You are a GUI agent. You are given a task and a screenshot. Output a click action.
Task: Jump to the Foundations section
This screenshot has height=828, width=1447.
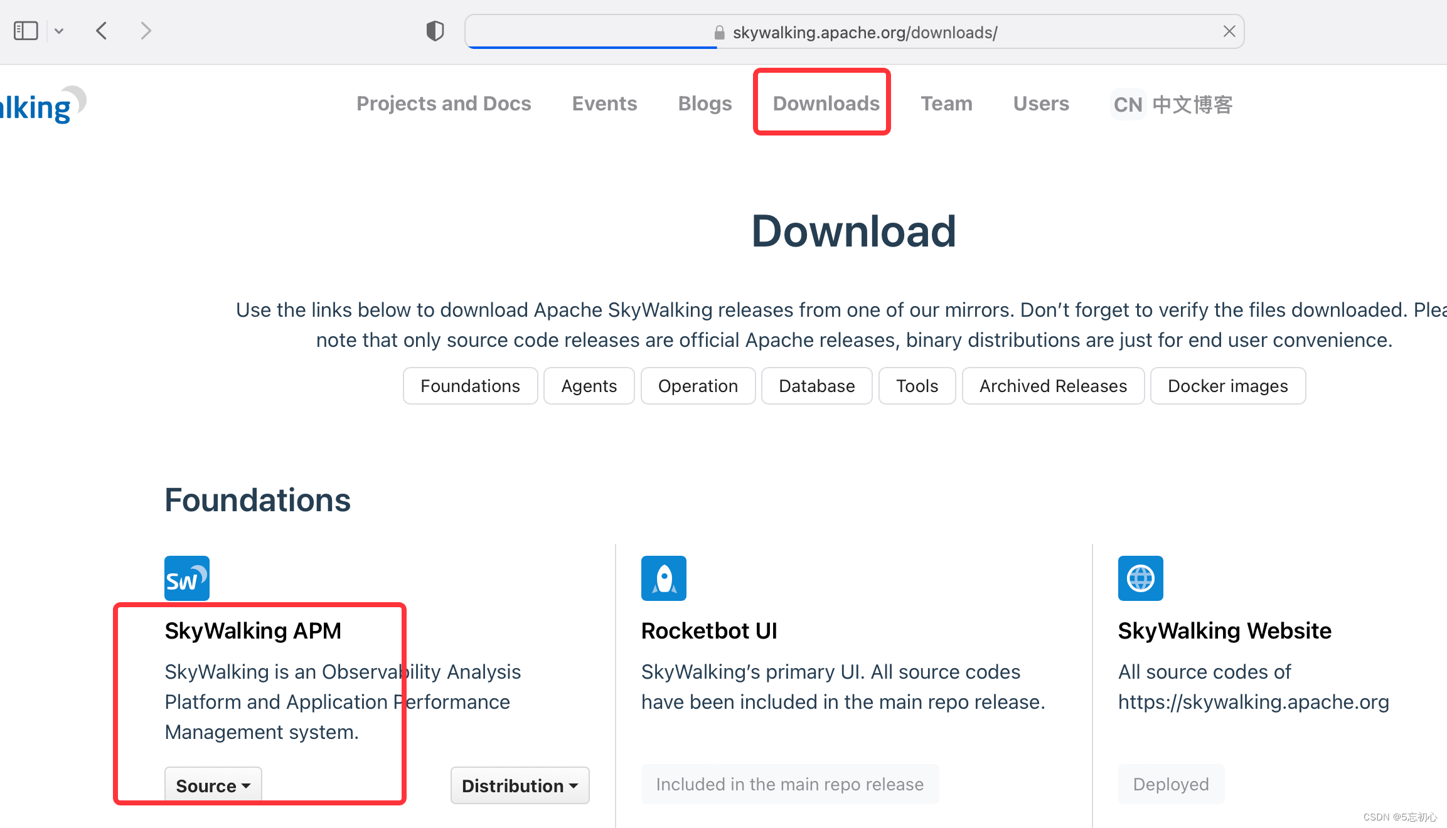point(470,386)
